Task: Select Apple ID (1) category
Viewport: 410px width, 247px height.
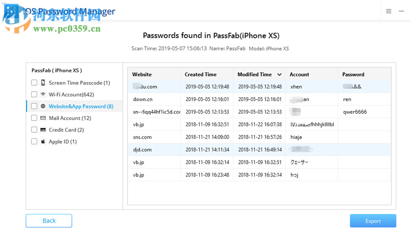Action: (63, 141)
